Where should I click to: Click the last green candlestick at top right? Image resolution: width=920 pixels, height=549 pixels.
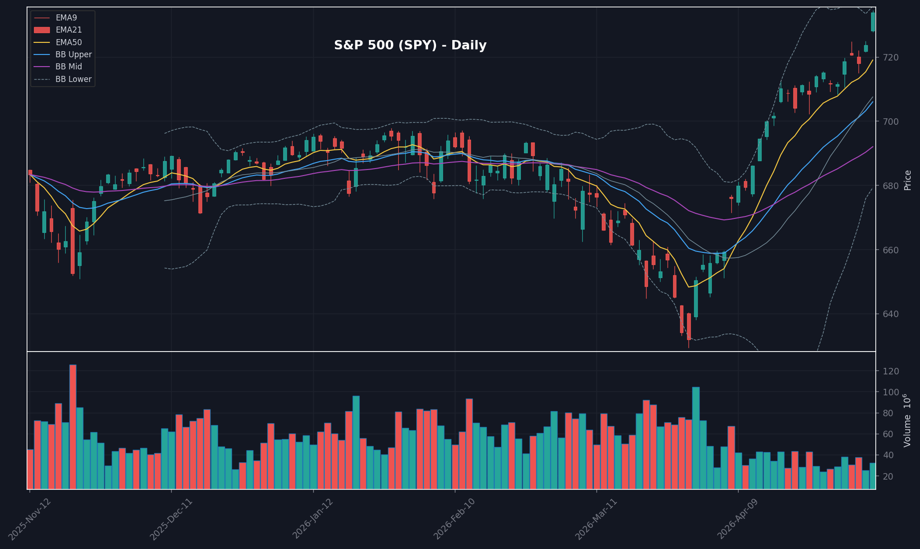872,22
